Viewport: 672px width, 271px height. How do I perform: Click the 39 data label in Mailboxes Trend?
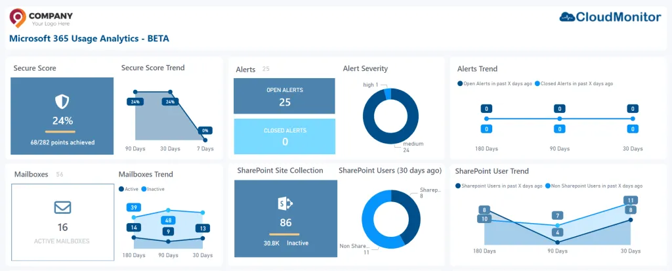134,207
